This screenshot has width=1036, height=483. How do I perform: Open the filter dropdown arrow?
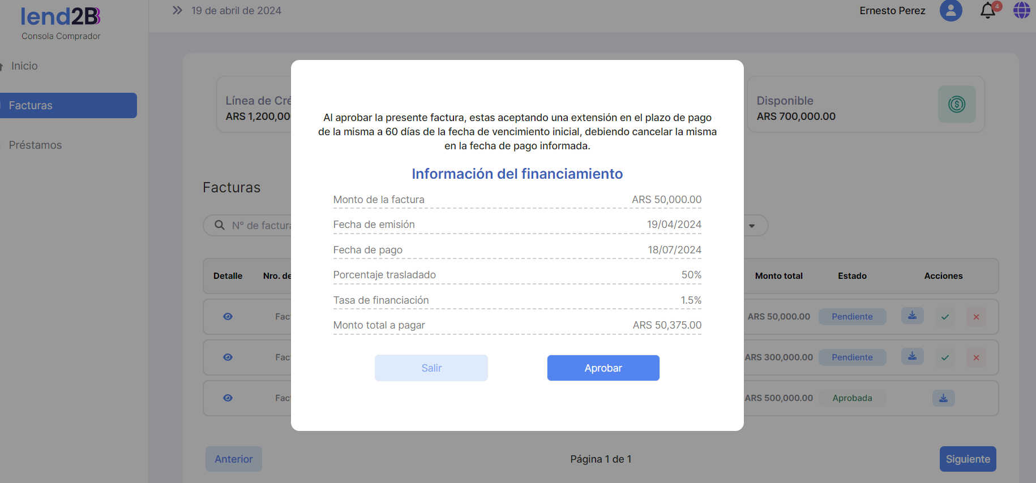pyautogui.click(x=752, y=226)
